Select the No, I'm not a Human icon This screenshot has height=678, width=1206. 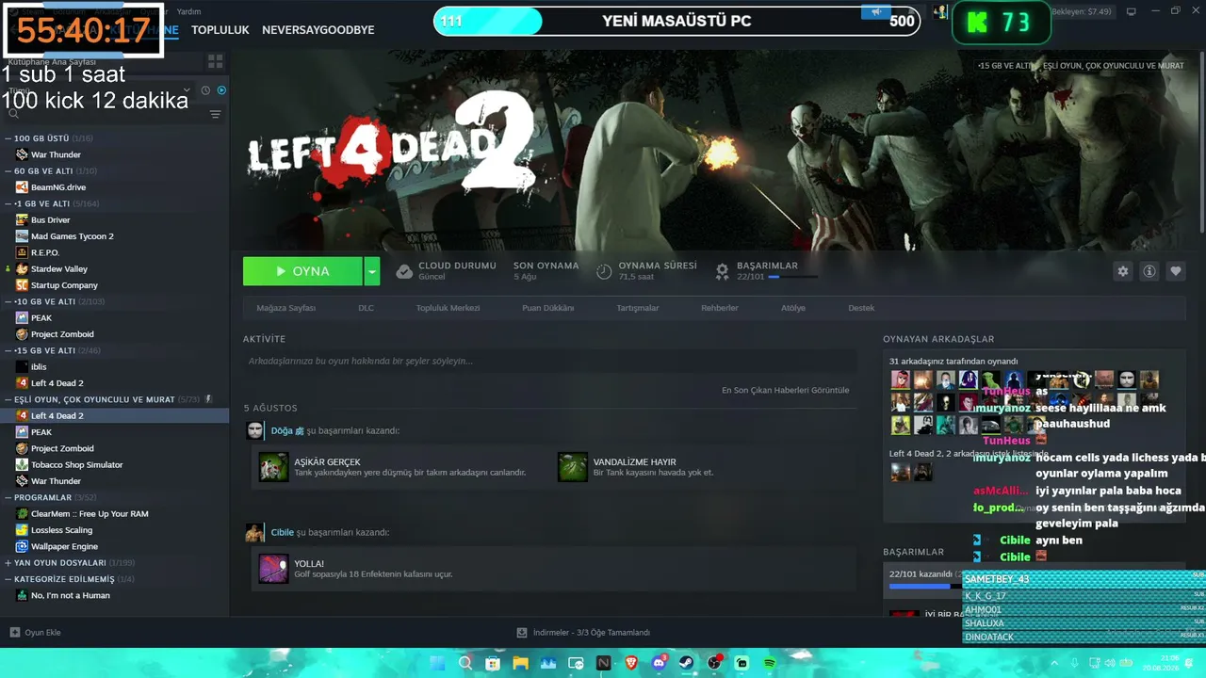click(22, 595)
